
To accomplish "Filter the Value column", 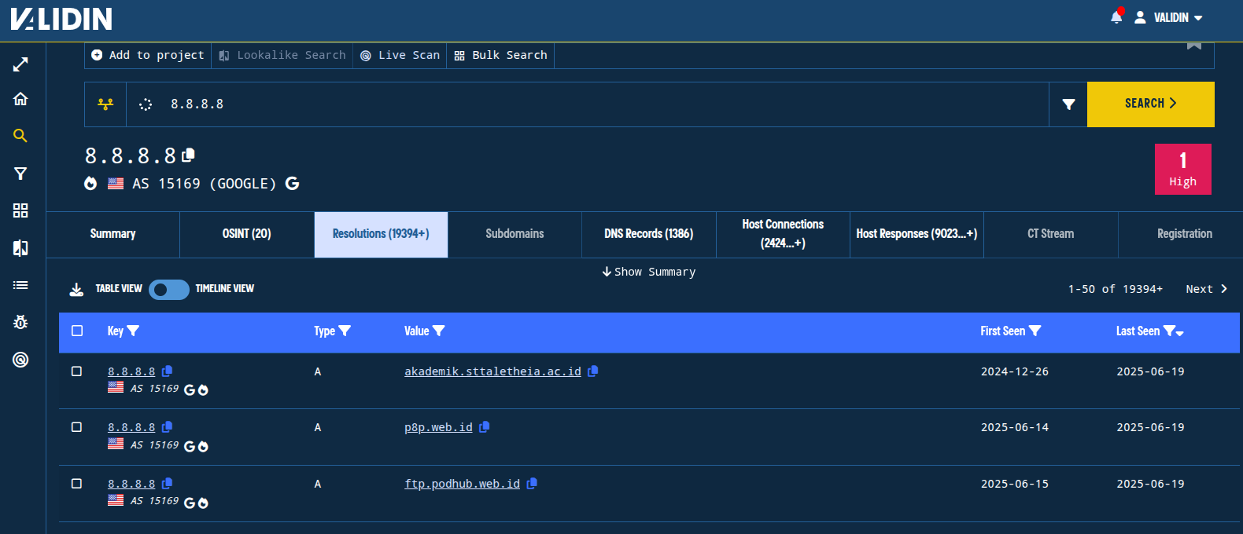I will (439, 331).
